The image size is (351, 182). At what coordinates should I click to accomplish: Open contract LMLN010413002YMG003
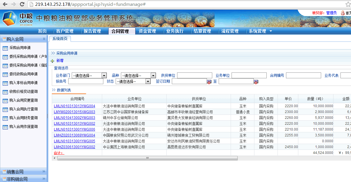coord(75,118)
